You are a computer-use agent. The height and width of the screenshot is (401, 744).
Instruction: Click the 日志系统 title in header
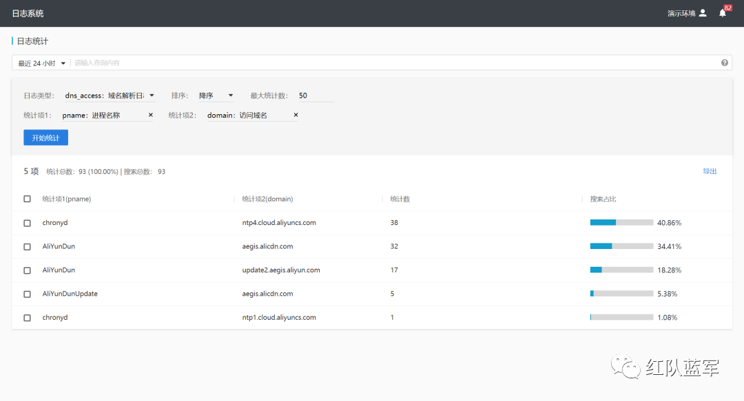click(28, 14)
